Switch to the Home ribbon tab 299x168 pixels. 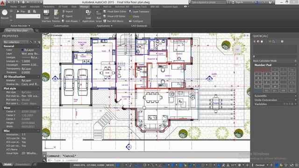click(14, 7)
